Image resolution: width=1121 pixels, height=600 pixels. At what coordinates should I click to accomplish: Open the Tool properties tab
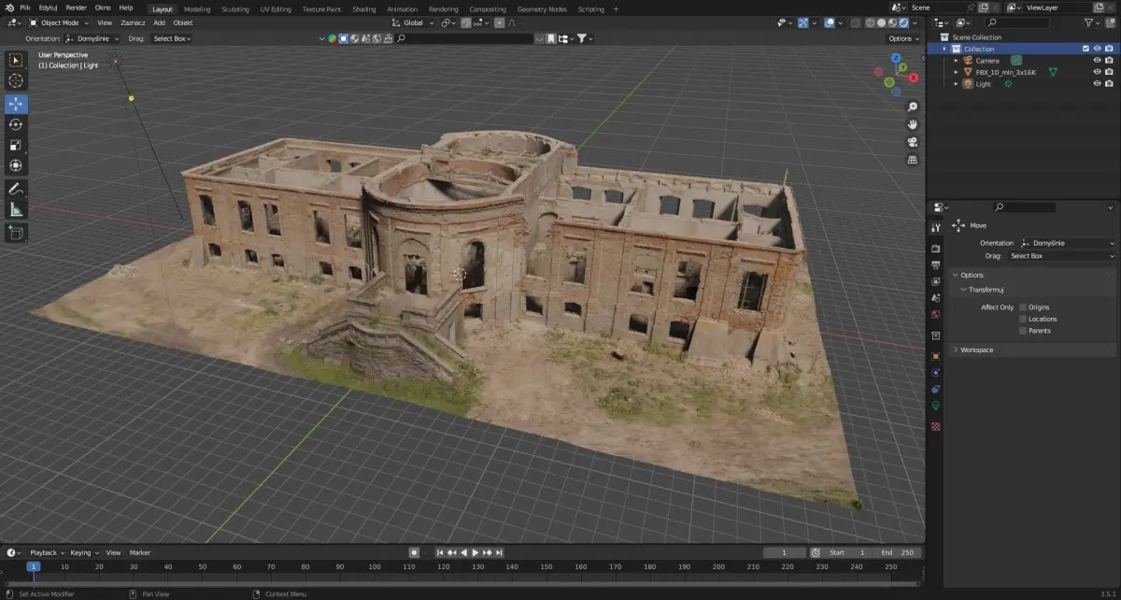click(935, 227)
